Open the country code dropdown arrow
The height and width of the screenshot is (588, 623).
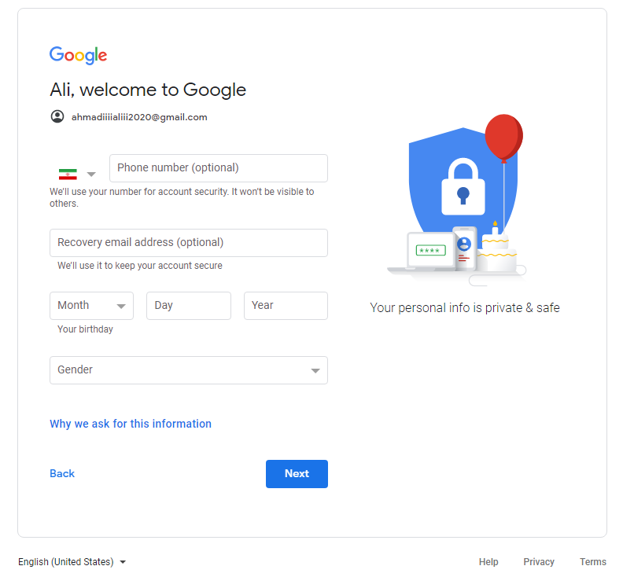[91, 175]
